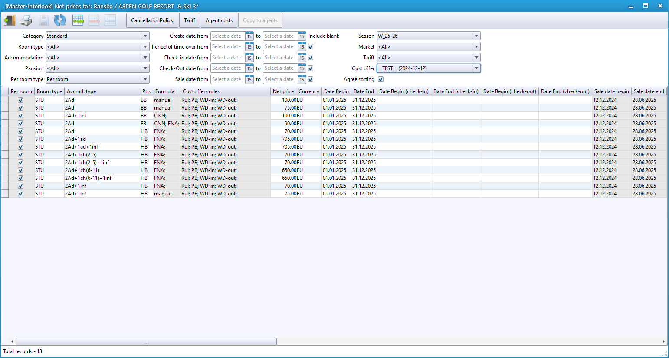Sort by Accmd. type column header

(x=102, y=91)
